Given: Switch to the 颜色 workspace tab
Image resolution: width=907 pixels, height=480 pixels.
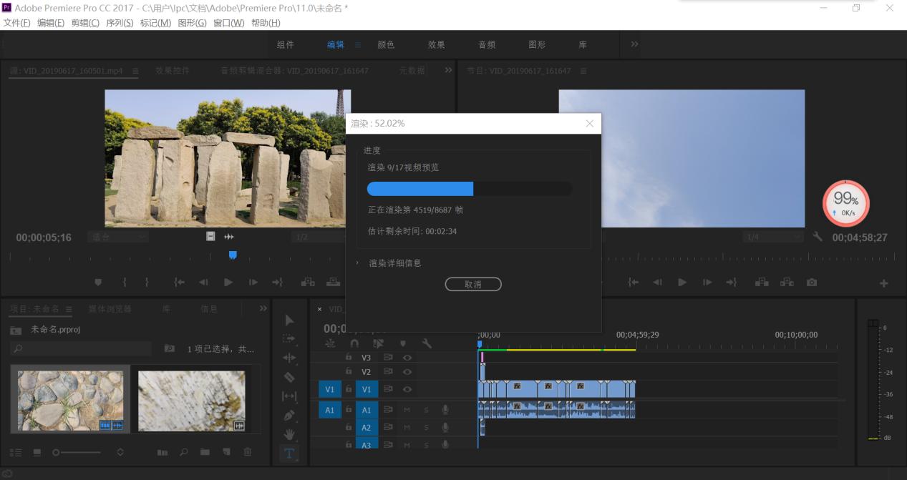Looking at the screenshot, I should point(387,44).
